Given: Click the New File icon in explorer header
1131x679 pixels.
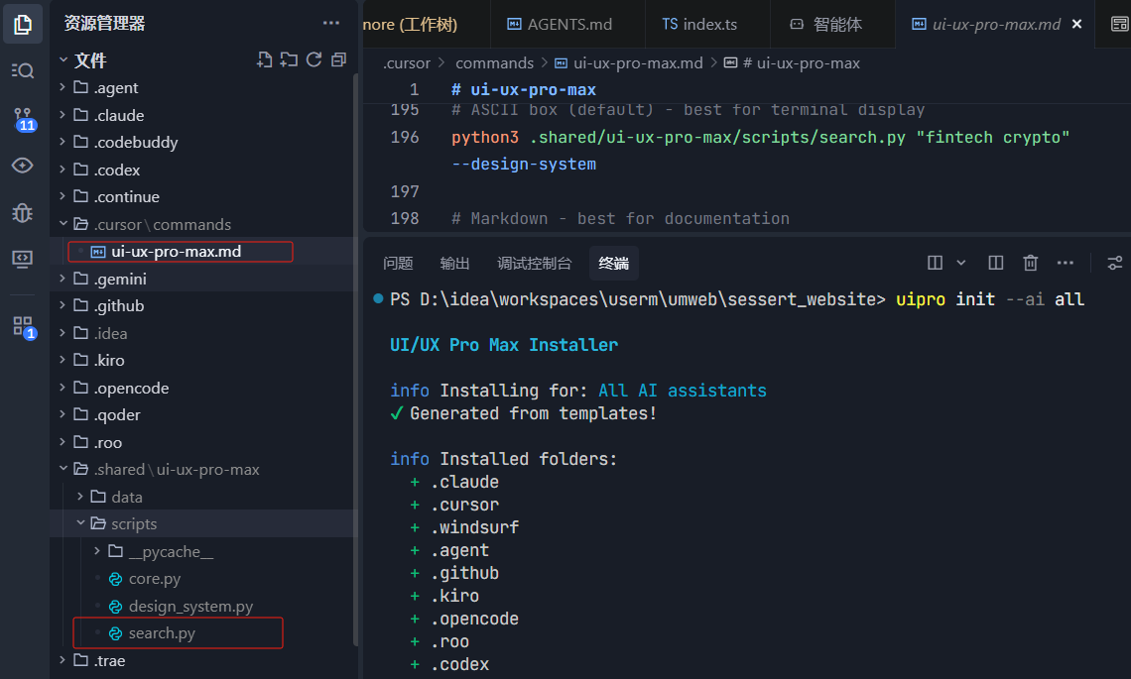Looking at the screenshot, I should [264, 60].
